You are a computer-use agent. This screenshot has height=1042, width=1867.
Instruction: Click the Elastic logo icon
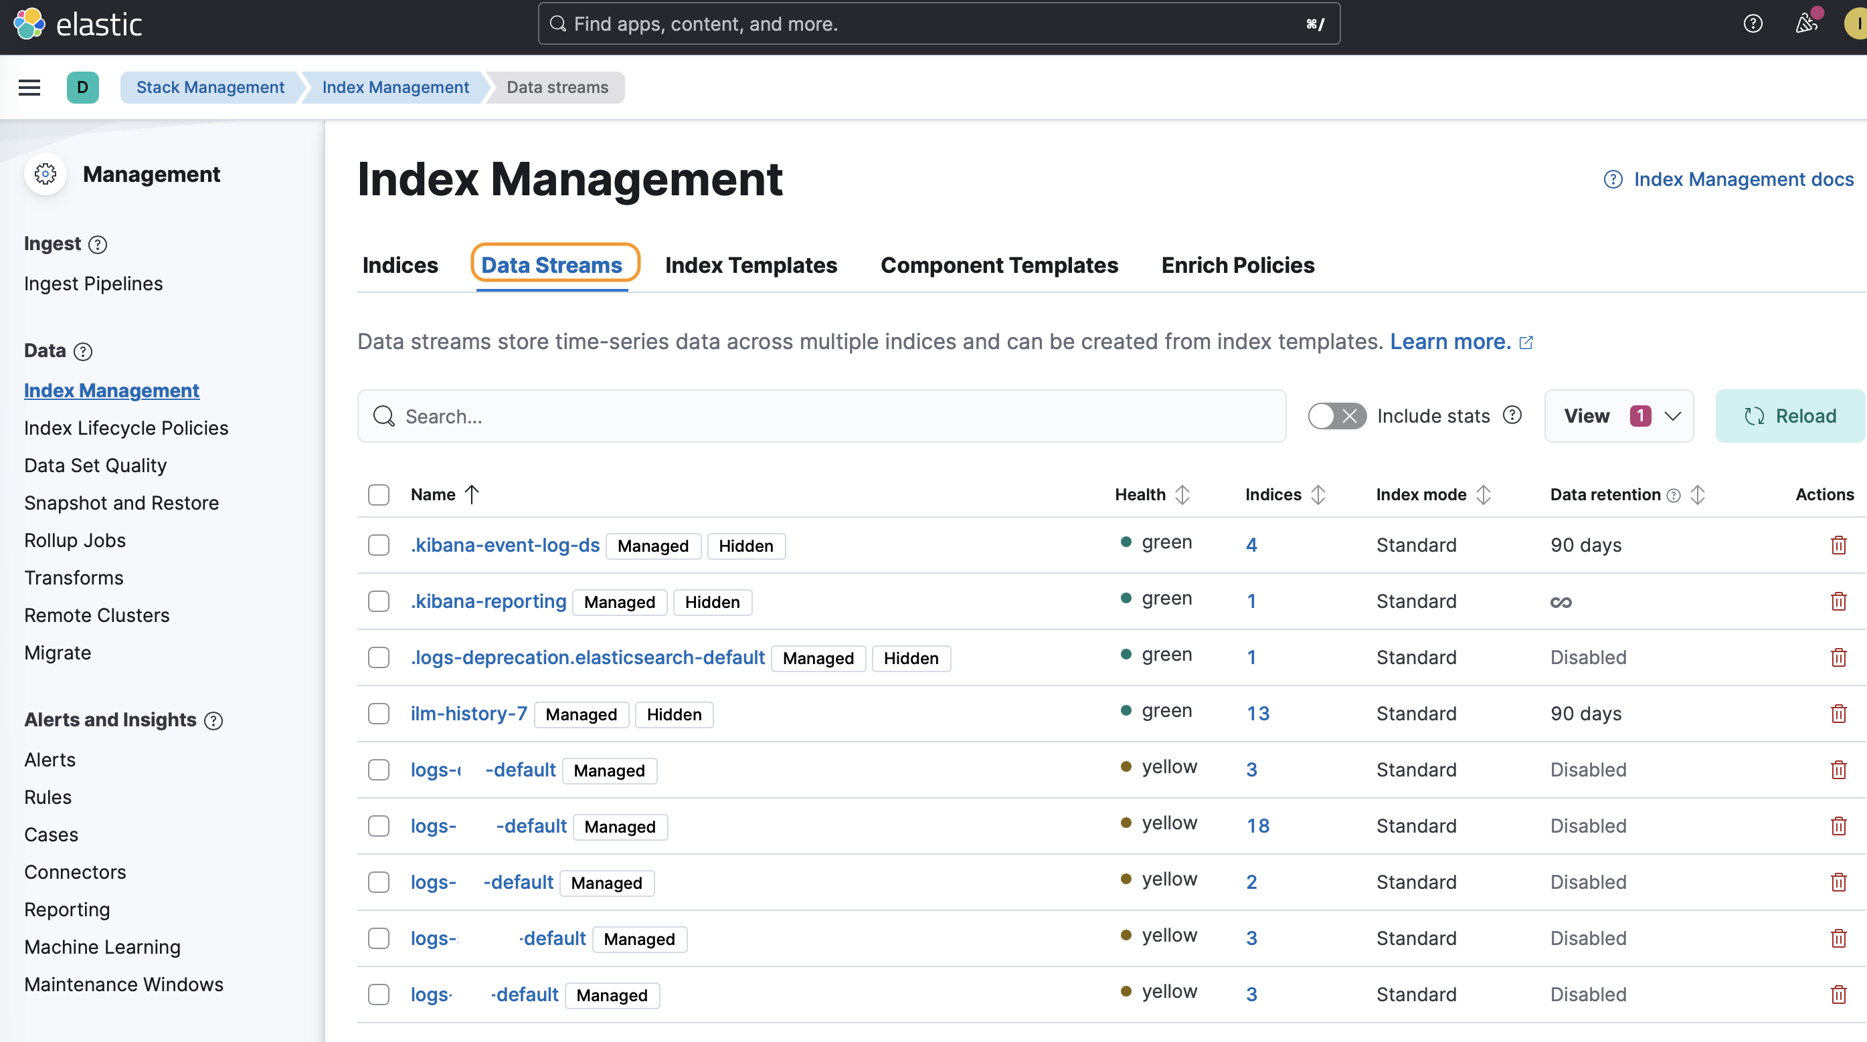pyautogui.click(x=29, y=24)
